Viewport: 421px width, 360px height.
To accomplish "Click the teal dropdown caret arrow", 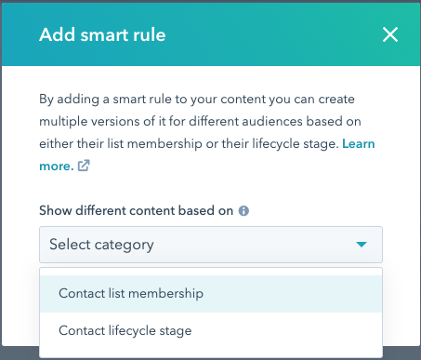I will [x=362, y=245].
